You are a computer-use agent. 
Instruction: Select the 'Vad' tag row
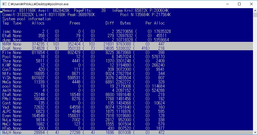pyautogui.click(x=127, y=107)
